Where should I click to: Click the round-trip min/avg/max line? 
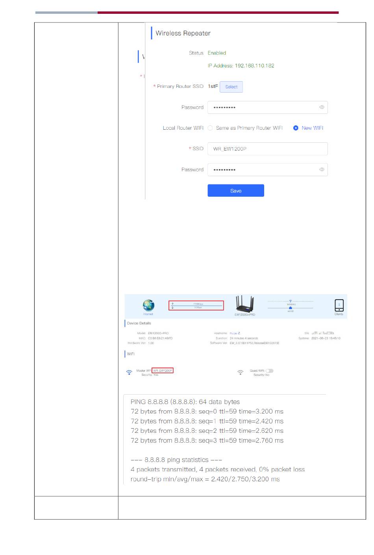(205, 479)
